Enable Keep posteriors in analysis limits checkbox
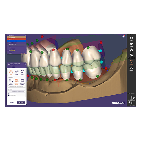This screenshot has height=141, width=141. (9, 86)
